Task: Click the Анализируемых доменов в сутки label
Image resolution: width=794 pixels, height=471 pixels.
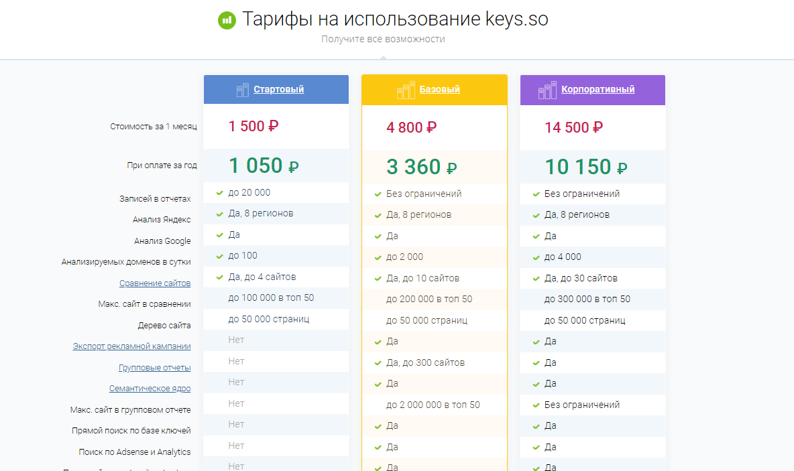Action: coord(126,262)
